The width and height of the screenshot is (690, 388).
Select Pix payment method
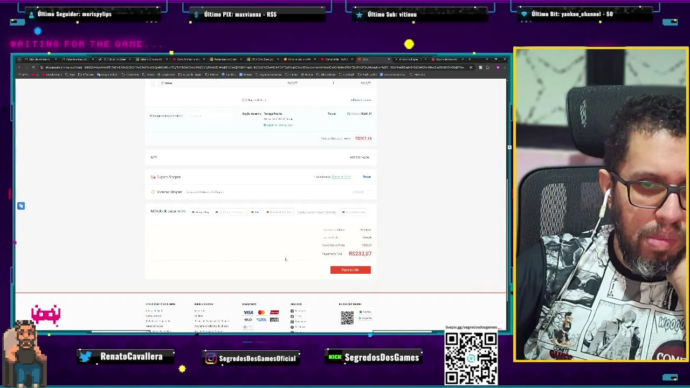[x=255, y=212]
